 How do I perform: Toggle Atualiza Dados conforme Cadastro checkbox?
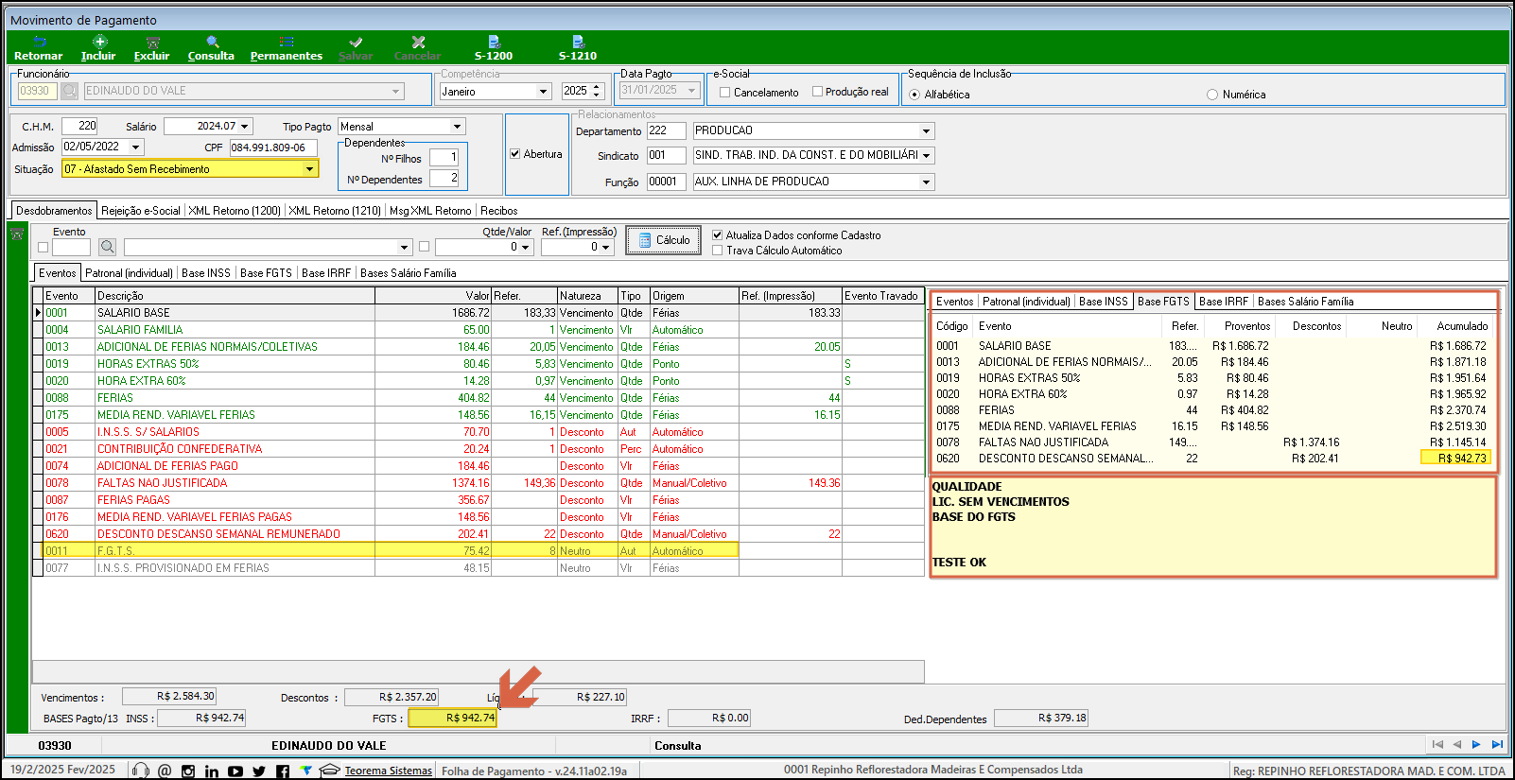point(718,235)
